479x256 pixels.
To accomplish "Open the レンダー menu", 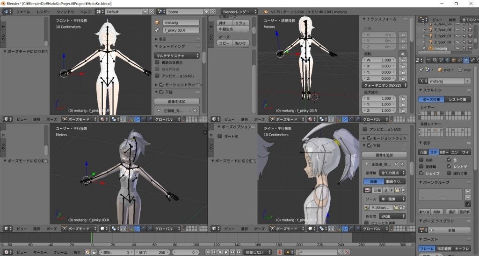I will pos(43,12).
